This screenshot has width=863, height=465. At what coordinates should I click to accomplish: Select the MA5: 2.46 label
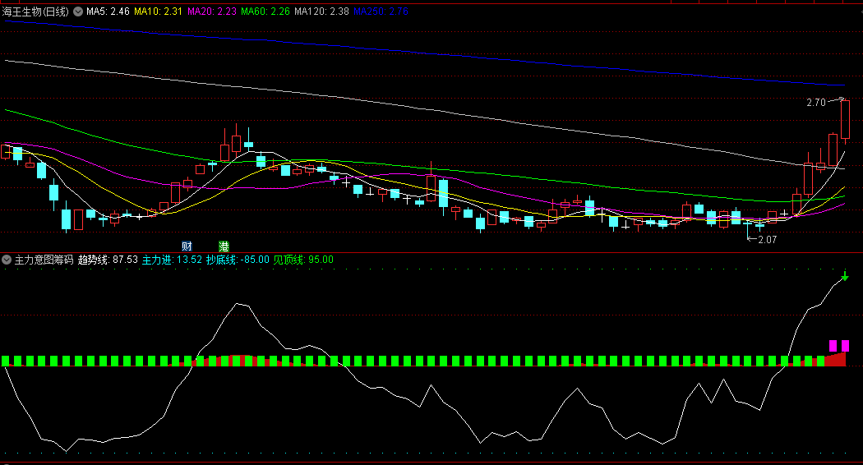coord(108,12)
